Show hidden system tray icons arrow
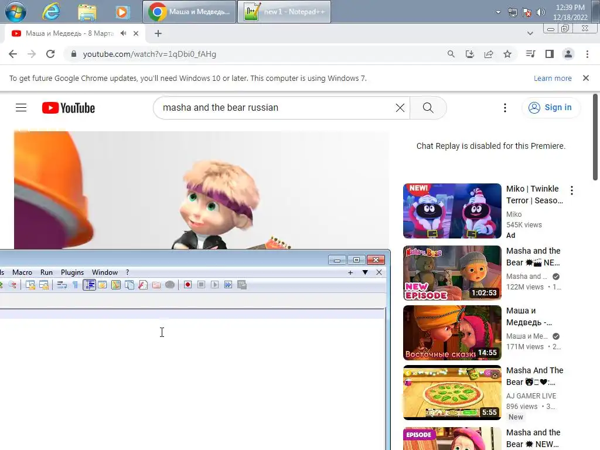 click(x=498, y=12)
